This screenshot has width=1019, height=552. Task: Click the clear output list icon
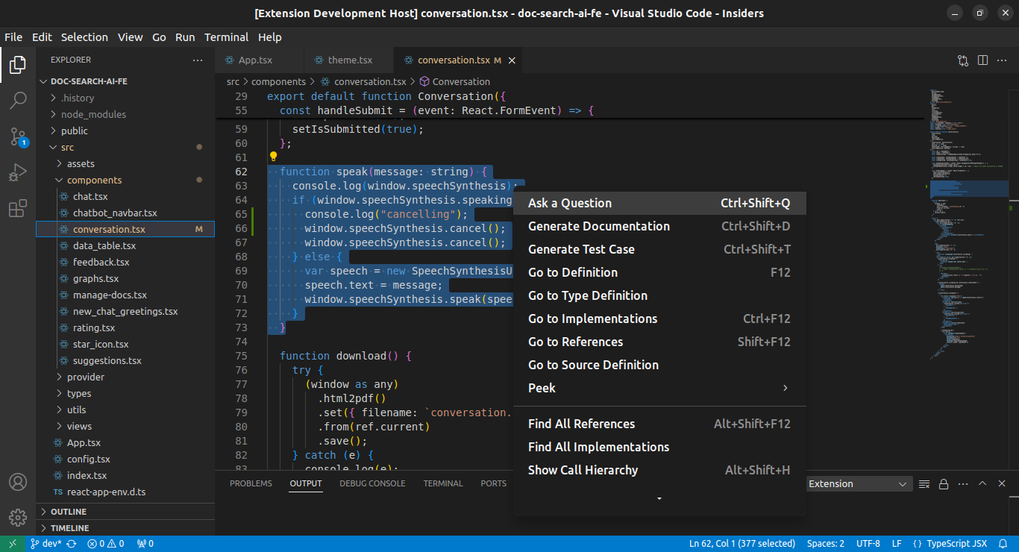(924, 483)
